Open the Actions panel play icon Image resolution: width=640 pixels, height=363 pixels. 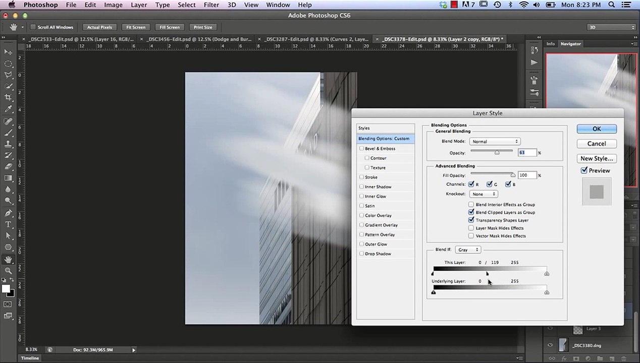pos(535,63)
